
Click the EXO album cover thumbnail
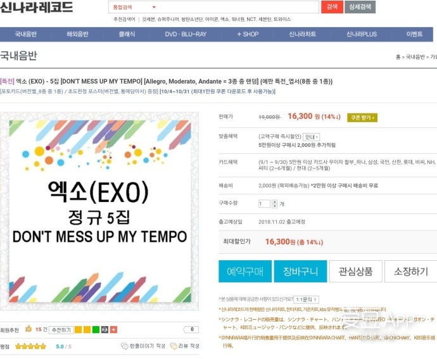pos(99,211)
